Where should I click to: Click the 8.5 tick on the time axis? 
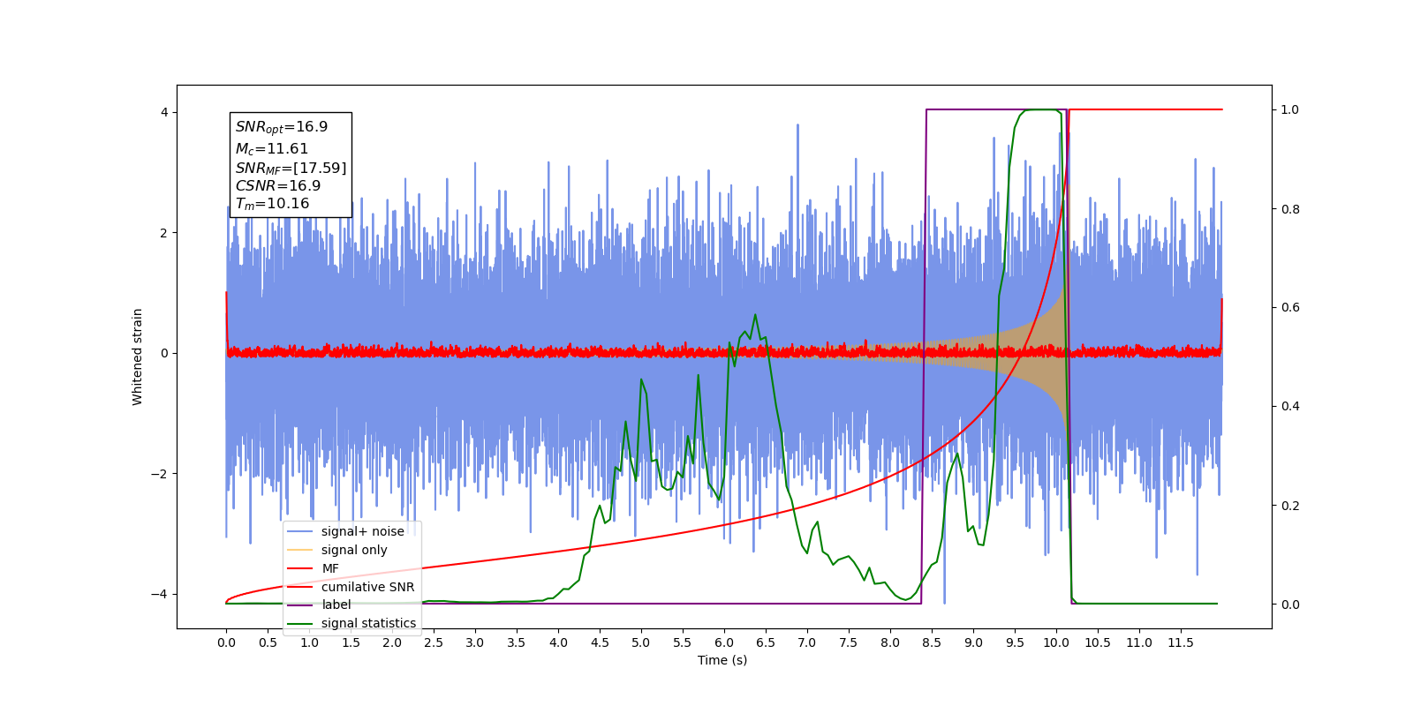coord(932,642)
